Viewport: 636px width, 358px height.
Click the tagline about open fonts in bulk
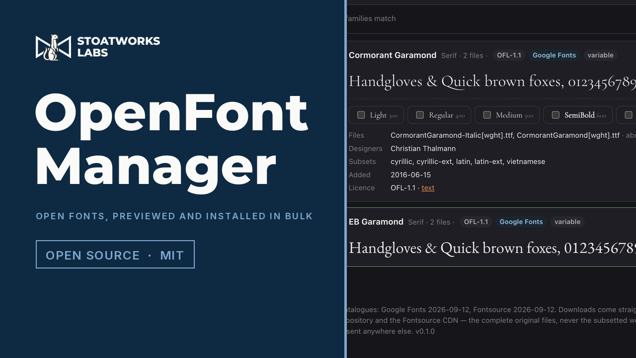(174, 216)
